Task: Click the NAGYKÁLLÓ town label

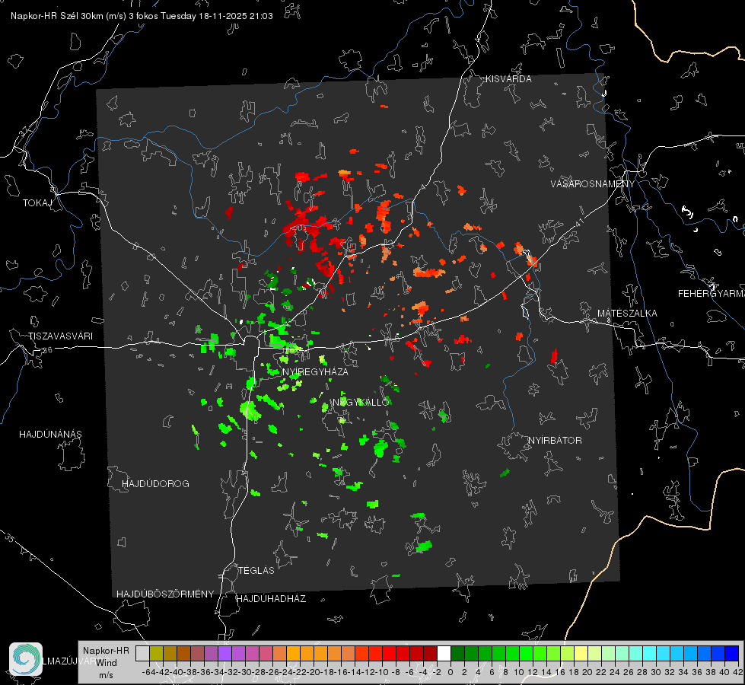Action: coord(361,402)
